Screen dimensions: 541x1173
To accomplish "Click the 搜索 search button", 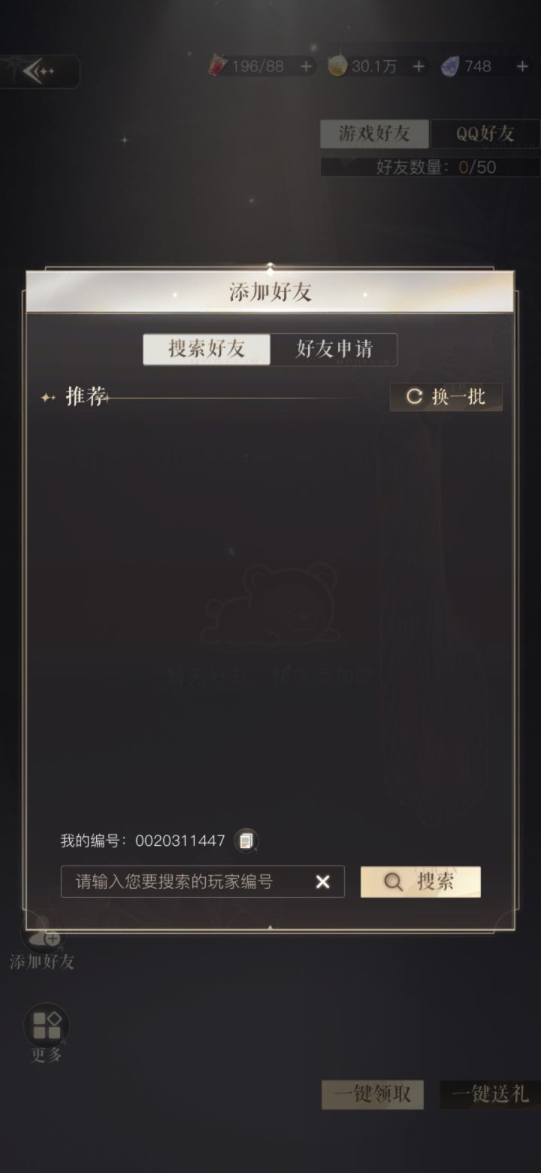I will pyautogui.click(x=421, y=882).
